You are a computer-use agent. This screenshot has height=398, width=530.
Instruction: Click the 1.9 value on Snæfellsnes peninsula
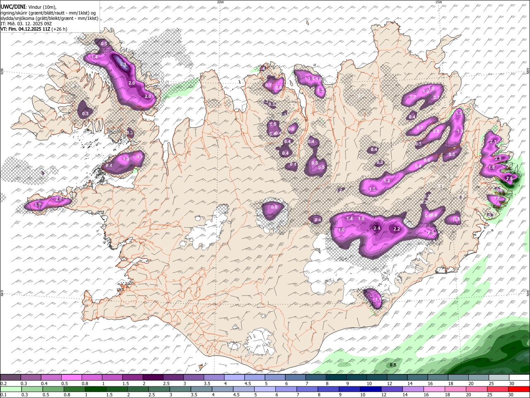(x=38, y=205)
